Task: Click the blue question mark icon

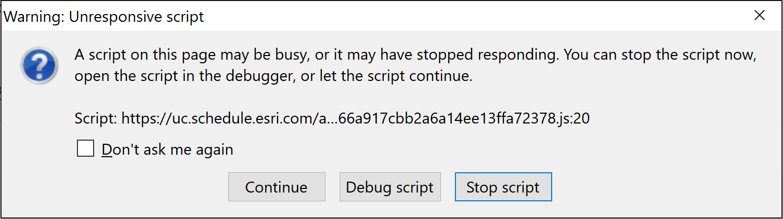Action: pyautogui.click(x=39, y=65)
